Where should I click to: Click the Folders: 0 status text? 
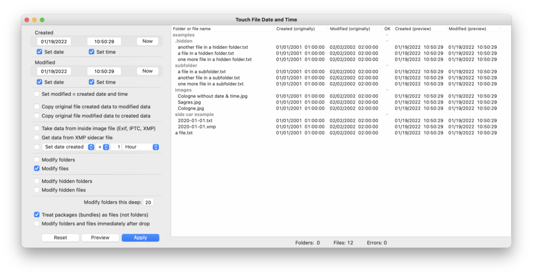click(307, 243)
